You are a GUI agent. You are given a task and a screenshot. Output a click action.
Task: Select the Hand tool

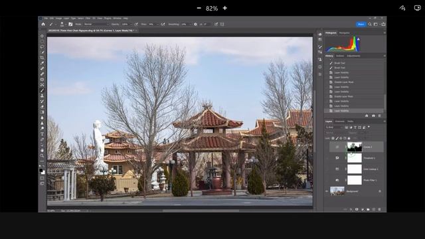click(42, 150)
